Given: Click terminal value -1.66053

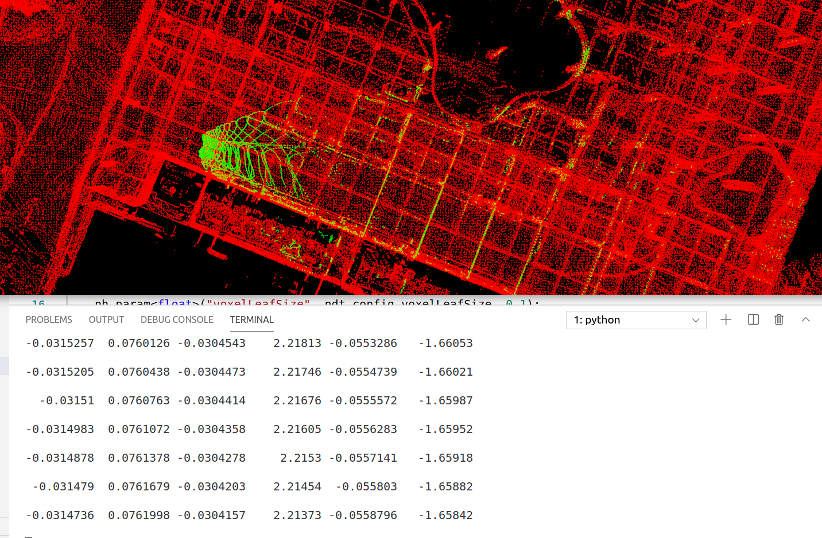Looking at the screenshot, I should [x=445, y=343].
